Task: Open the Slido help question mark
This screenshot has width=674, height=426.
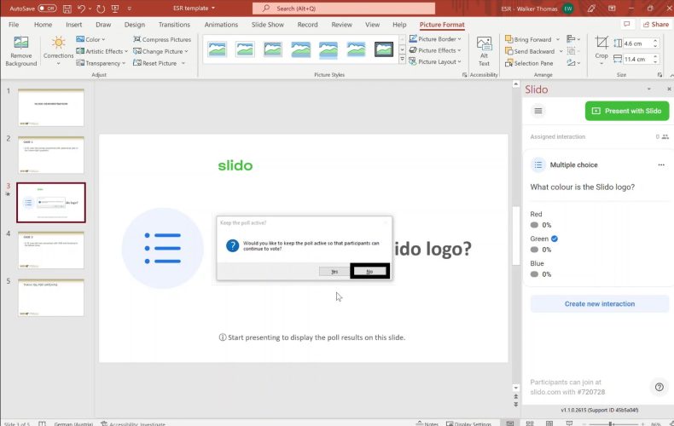Action: click(659, 387)
